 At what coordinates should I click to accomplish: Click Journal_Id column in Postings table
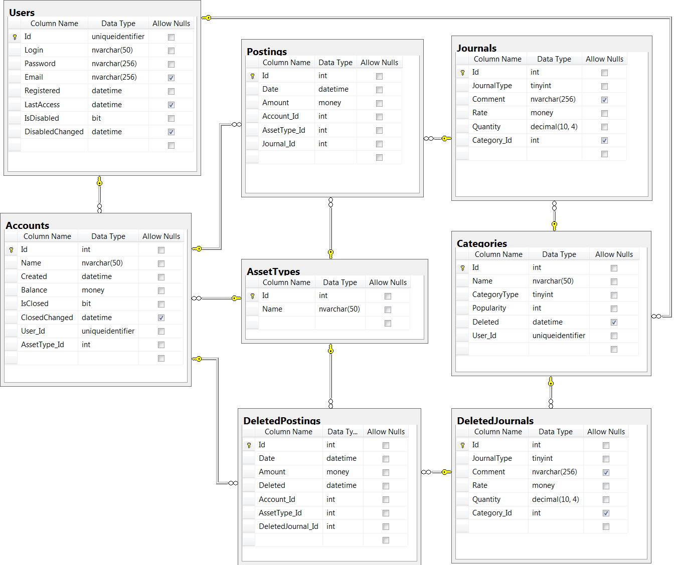click(x=279, y=144)
